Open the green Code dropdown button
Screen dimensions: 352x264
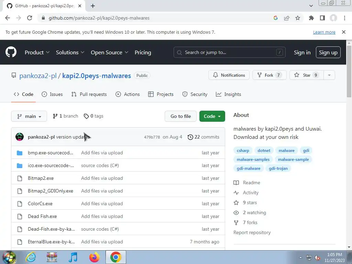pos(212,116)
